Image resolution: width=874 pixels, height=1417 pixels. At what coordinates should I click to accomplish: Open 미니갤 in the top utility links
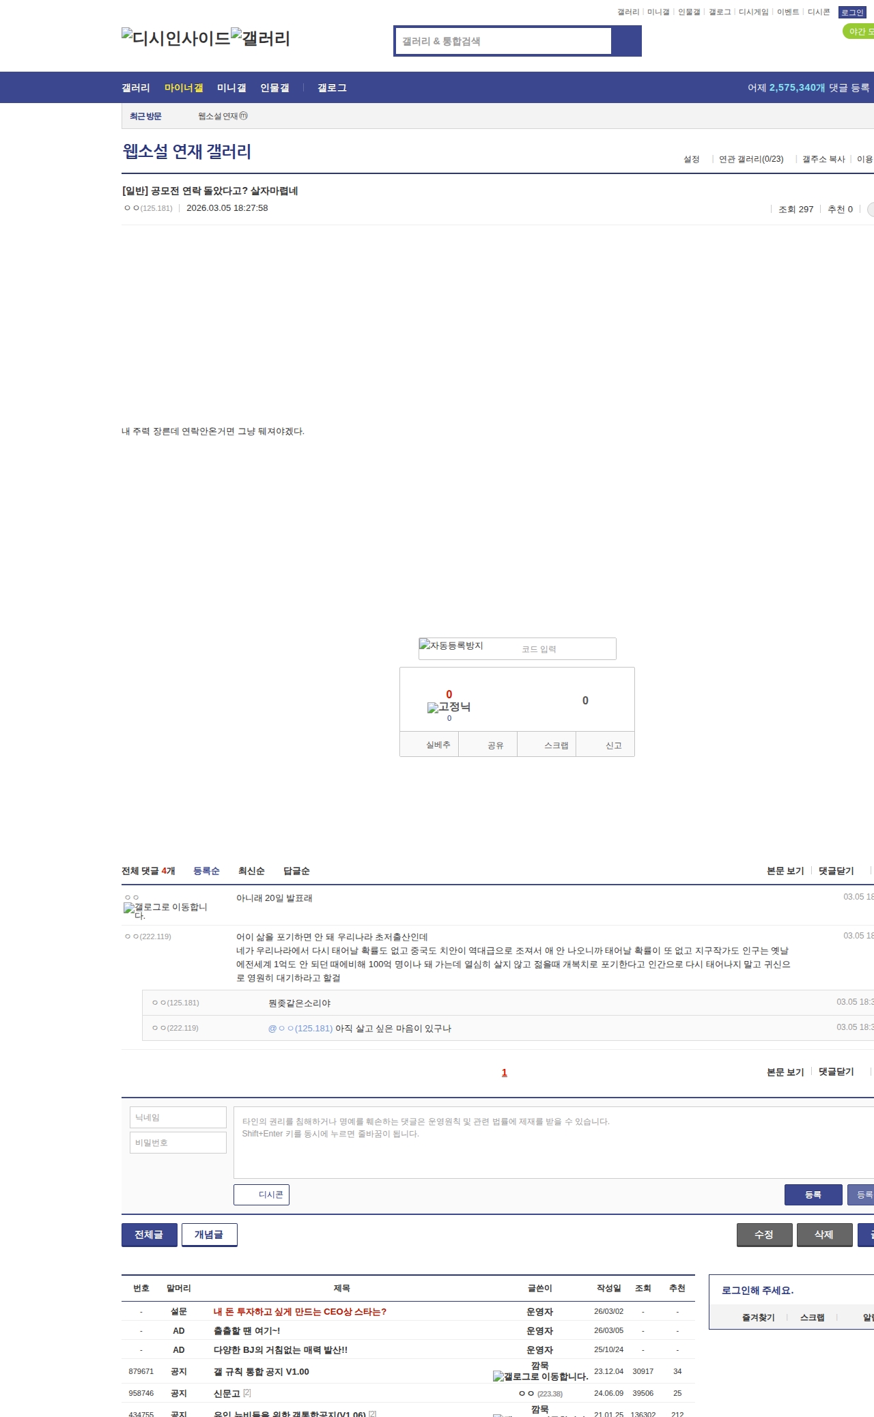(658, 12)
